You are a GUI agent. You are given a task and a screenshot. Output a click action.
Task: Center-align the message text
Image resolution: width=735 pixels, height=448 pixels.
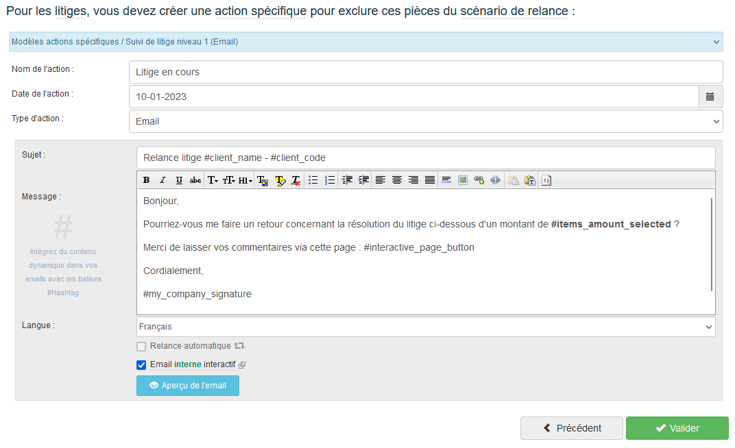click(397, 180)
